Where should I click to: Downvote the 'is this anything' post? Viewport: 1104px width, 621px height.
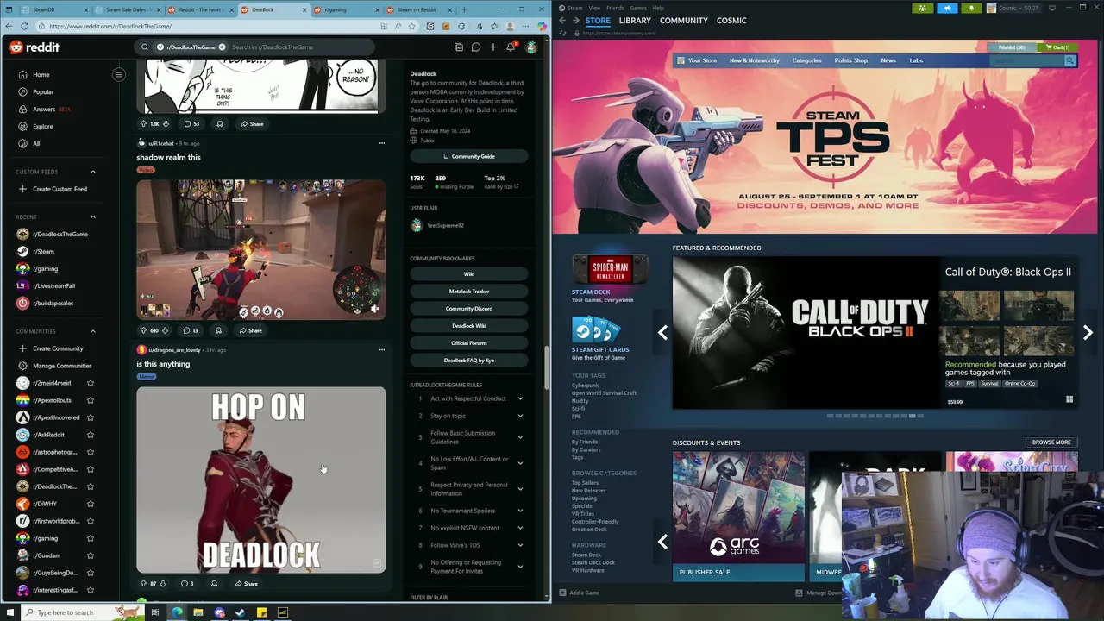pyautogui.click(x=163, y=584)
